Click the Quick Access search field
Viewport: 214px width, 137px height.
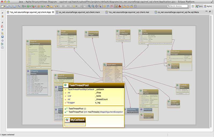click(x=177, y=6)
